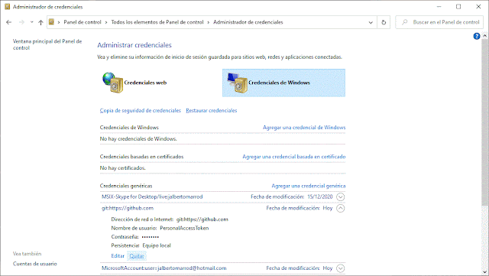The image size is (489, 276).
Task: Click Agregar una credencial basada en certificado
Action: (x=294, y=157)
